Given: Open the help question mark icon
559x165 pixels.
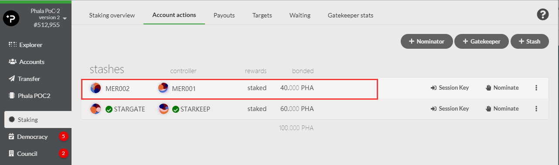Looking at the screenshot, I should [542, 14].
